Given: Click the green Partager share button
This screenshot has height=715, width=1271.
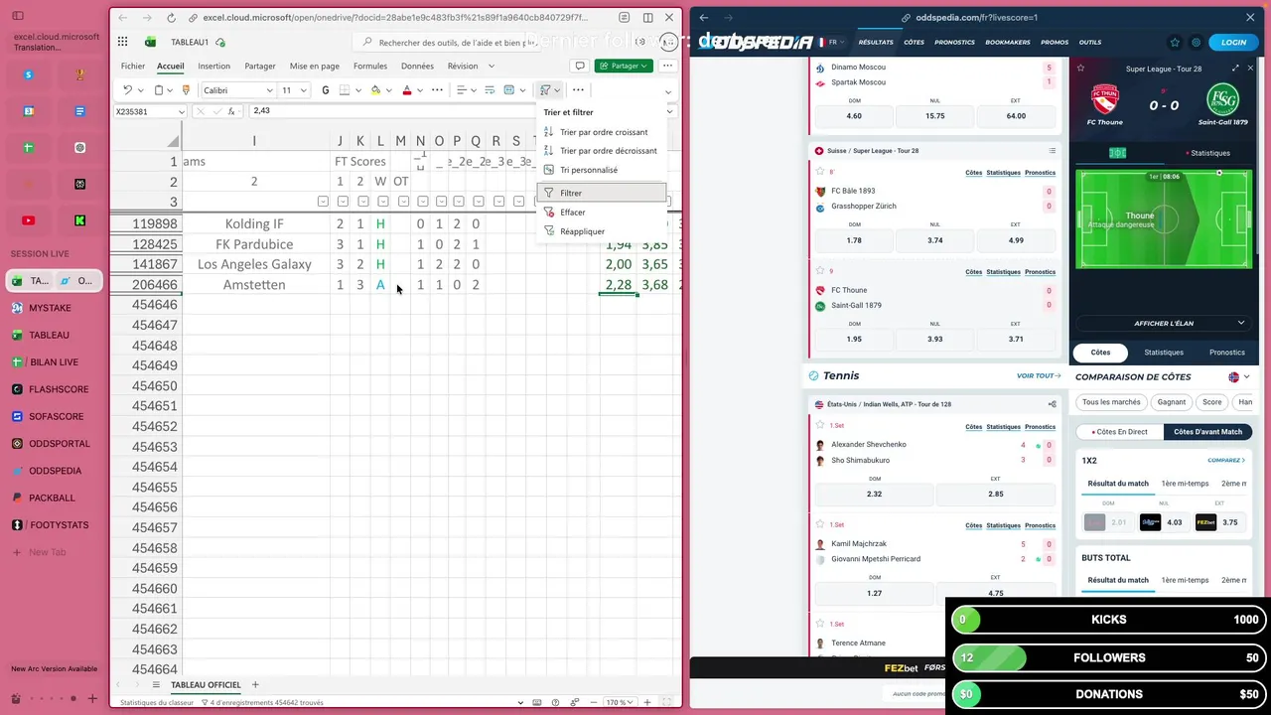Looking at the screenshot, I should 624,66.
